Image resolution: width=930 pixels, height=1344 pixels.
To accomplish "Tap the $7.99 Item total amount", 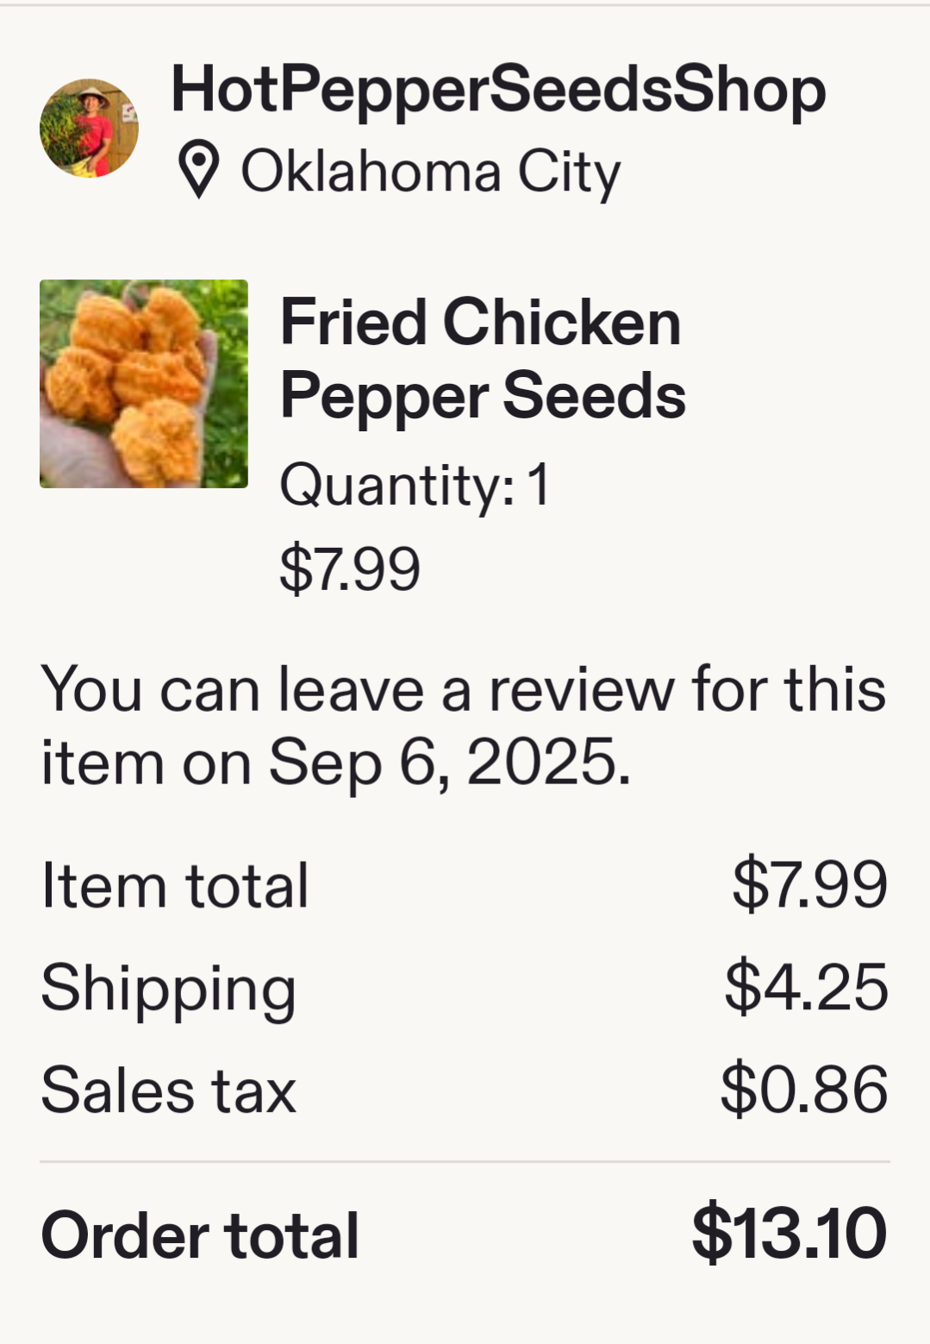I will (809, 884).
